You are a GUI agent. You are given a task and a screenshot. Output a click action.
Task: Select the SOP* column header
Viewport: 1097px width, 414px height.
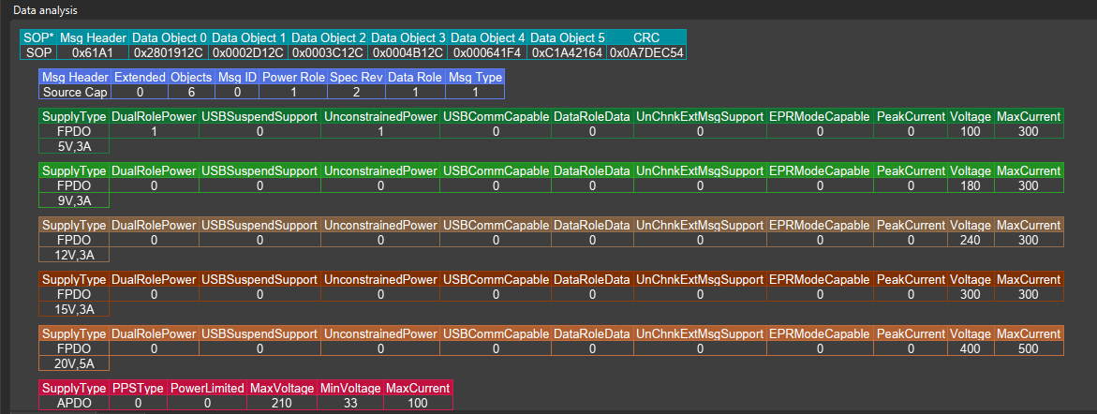[38, 37]
